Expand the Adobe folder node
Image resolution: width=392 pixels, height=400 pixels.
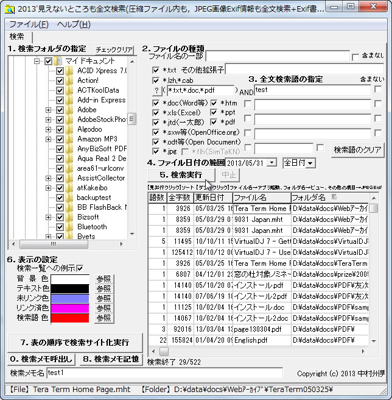coord(48,110)
